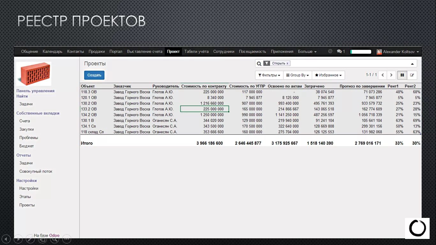Open Этапы in sidebar
The width and height of the screenshot is (436, 245).
point(25,197)
